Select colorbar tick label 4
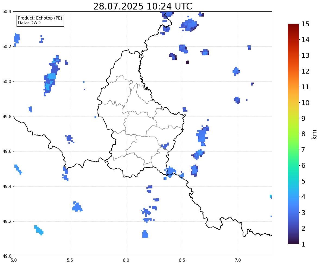The width and height of the screenshot is (320, 265). (x=303, y=197)
